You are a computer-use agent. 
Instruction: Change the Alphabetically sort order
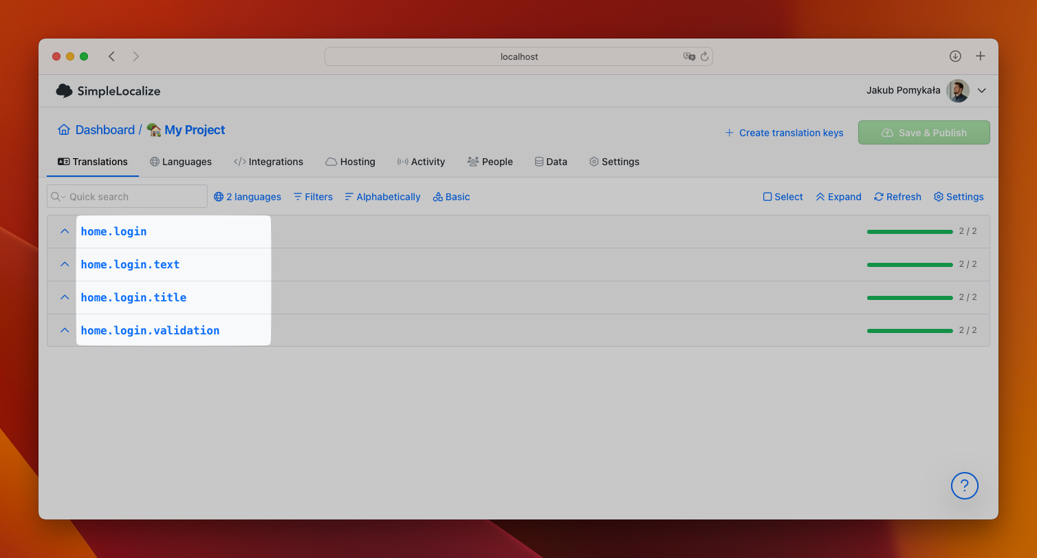[382, 197]
